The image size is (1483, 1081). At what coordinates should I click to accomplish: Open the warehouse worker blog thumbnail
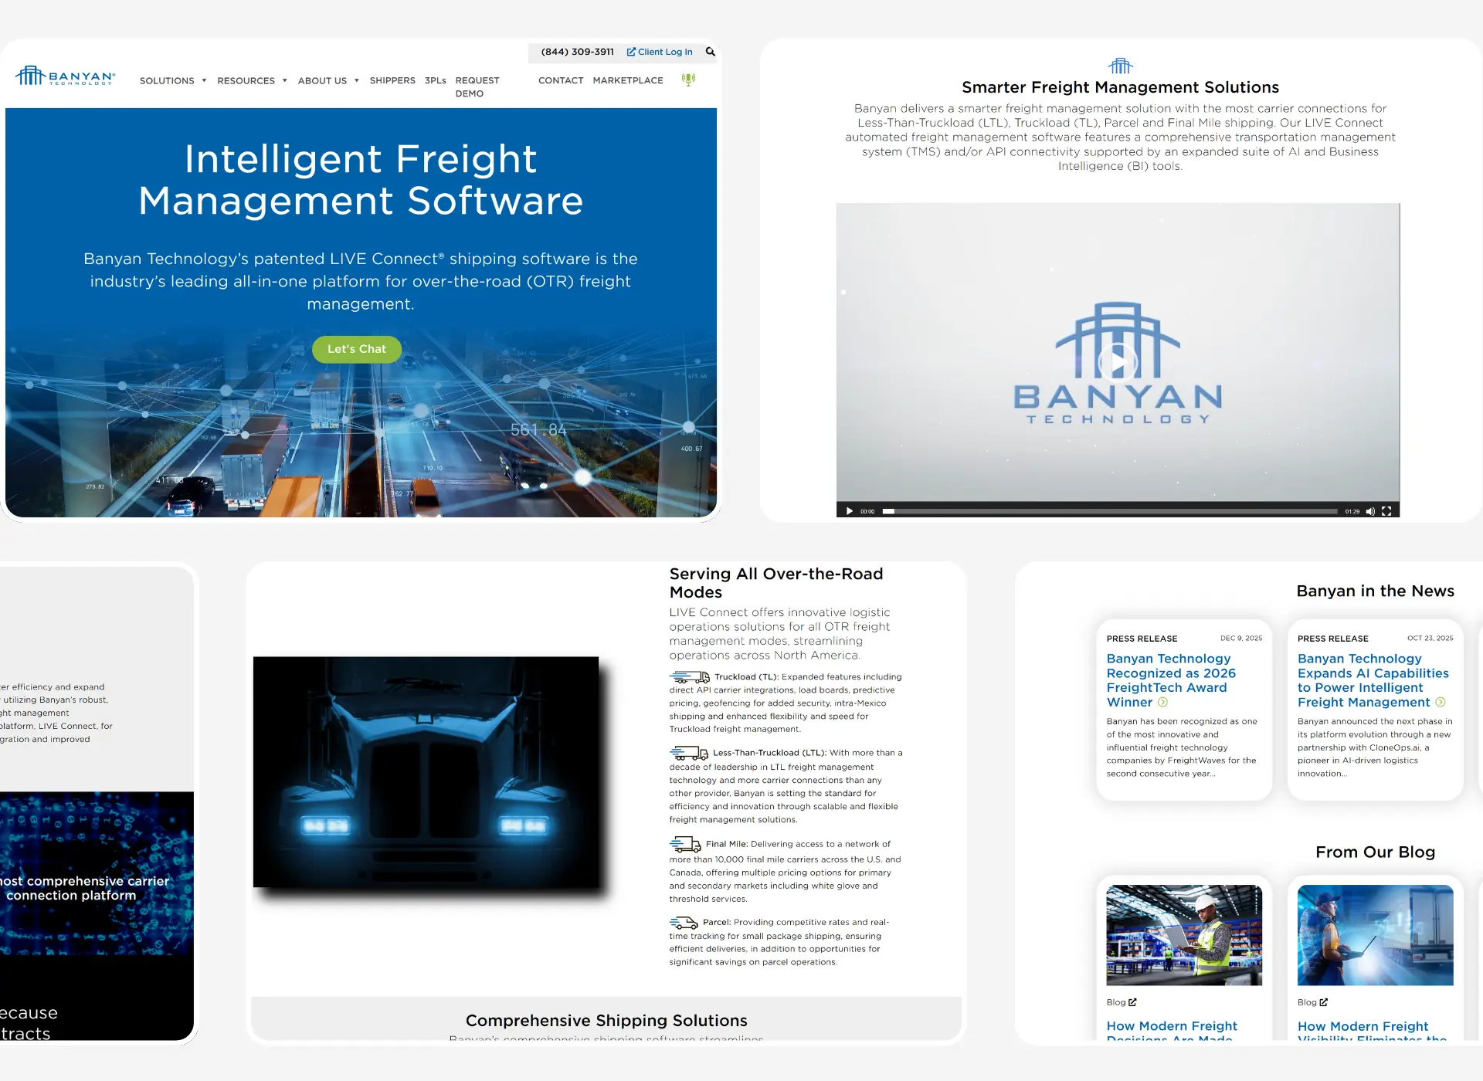point(1184,935)
